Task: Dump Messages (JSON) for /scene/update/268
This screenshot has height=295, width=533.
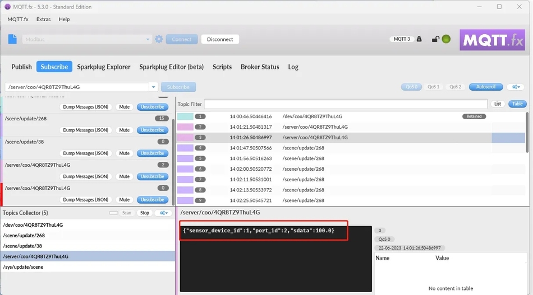Action: 86,130
